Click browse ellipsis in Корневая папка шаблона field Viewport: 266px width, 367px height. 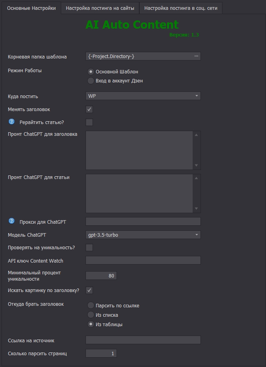coord(196,56)
